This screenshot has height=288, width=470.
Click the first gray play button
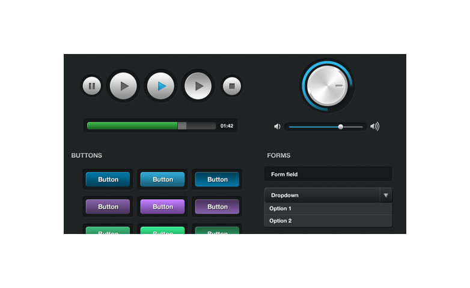point(123,86)
